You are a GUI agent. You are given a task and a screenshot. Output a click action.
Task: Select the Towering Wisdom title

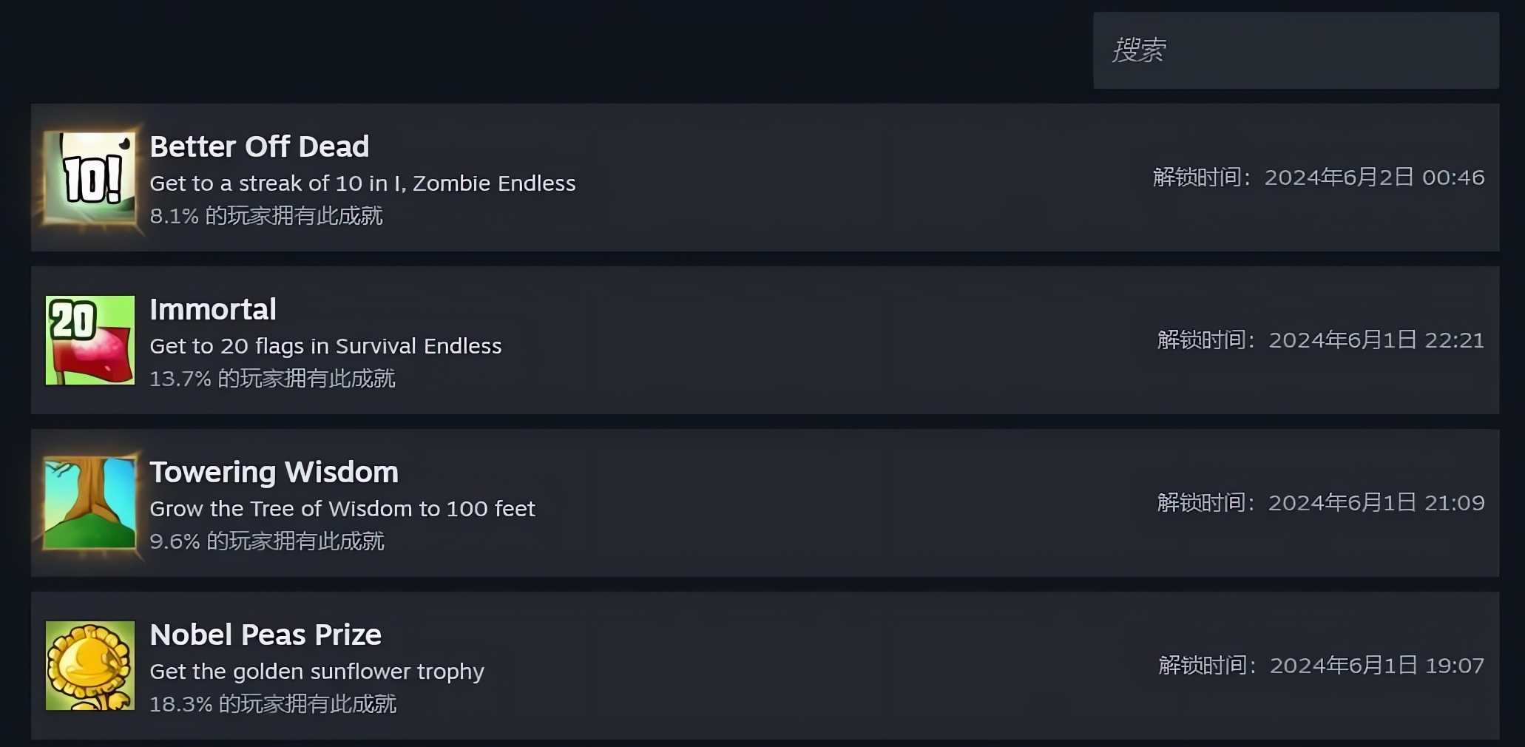point(274,472)
